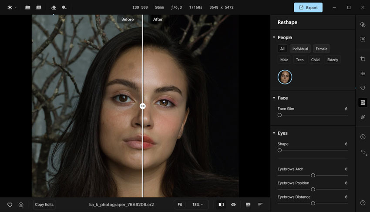Click the undo history icon
Image resolution: width=370 pixels, height=212 pixels.
point(363,152)
